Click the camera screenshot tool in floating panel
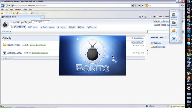The image size is (192, 108). coord(174,15)
